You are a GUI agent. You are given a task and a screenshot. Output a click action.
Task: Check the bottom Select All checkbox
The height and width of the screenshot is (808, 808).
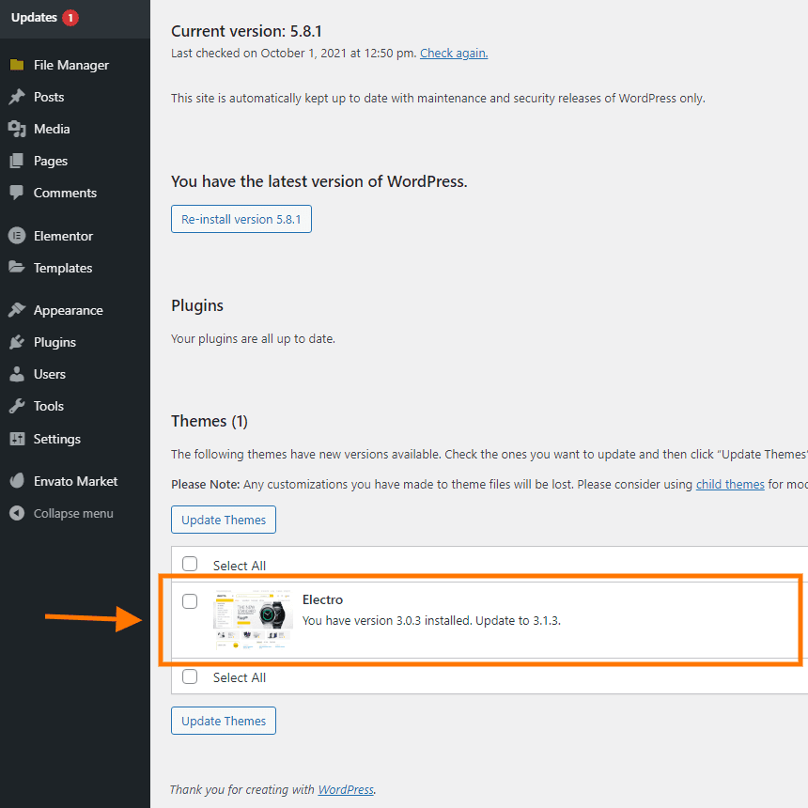click(x=190, y=676)
